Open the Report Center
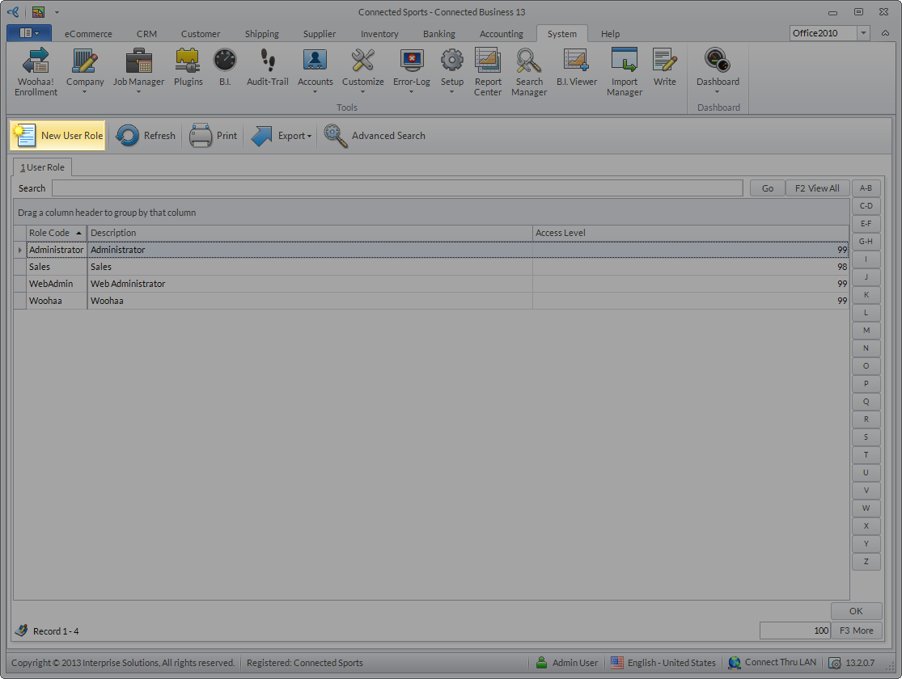The height and width of the screenshot is (679, 902). tap(488, 71)
